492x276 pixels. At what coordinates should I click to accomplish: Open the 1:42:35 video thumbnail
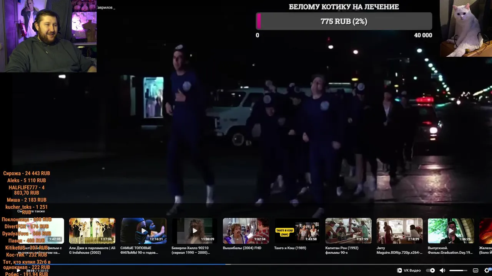point(41,231)
